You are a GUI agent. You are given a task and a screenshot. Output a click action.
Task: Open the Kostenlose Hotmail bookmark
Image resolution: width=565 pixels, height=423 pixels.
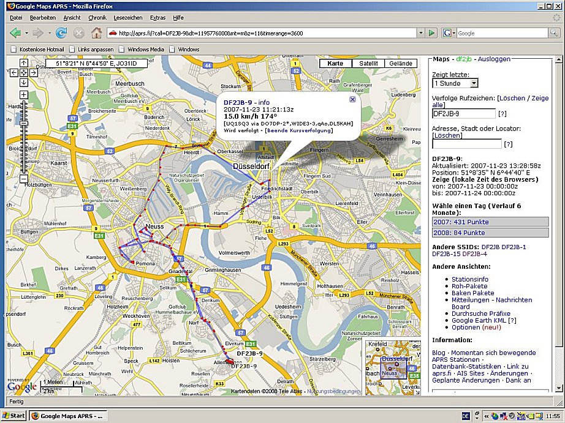tap(37, 50)
